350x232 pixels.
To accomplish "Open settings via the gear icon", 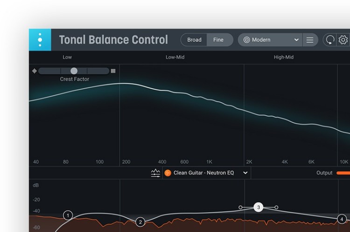I will 343,40.
